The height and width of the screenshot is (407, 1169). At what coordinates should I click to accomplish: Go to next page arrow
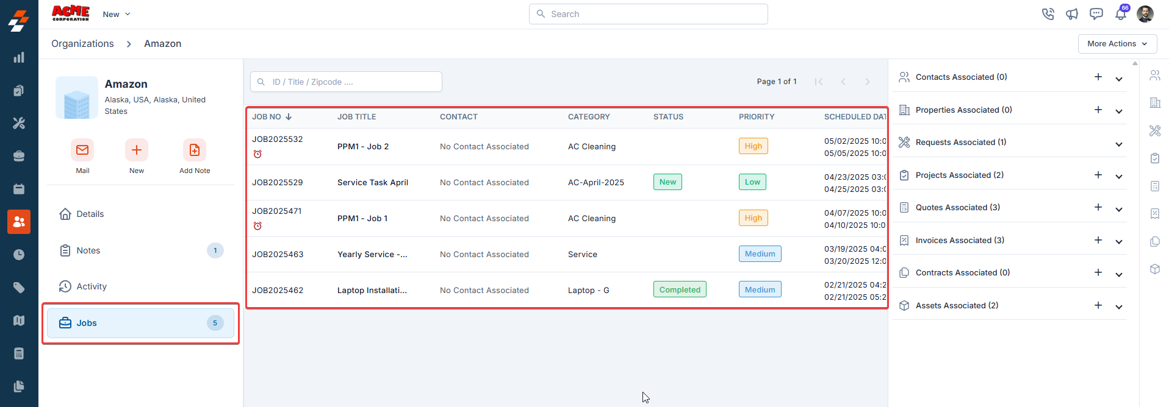click(x=868, y=82)
